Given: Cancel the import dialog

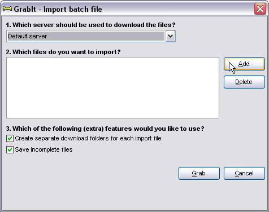Looking at the screenshot, I should coord(244,173).
